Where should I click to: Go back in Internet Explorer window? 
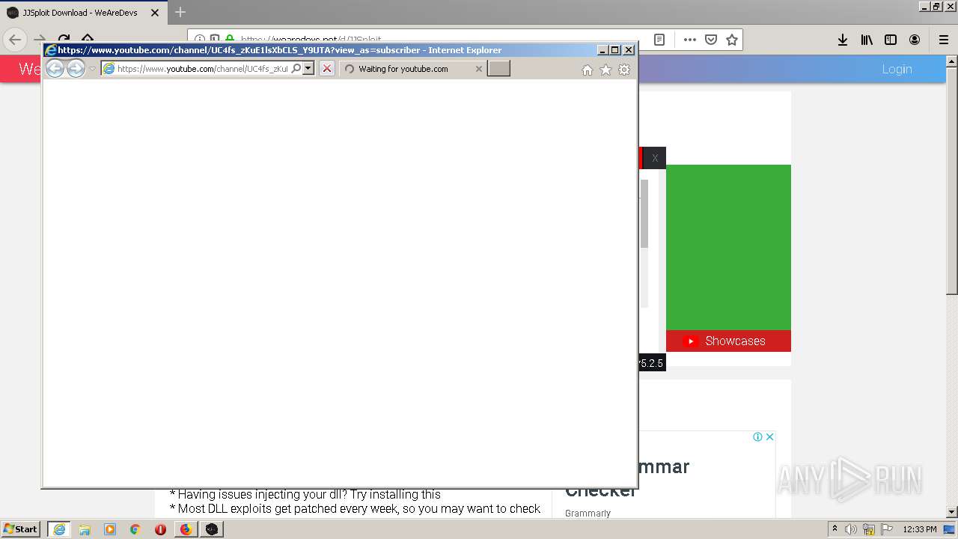(55, 69)
